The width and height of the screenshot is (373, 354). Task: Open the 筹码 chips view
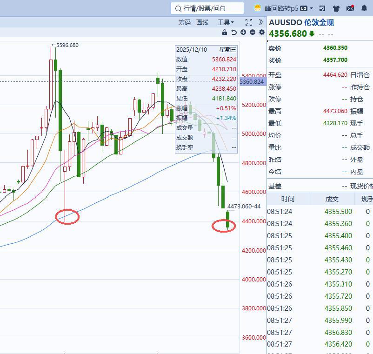click(184, 22)
